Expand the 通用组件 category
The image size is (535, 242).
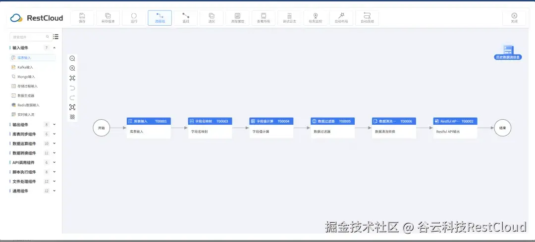54,191
